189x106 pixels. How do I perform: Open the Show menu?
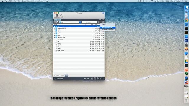(24, 1)
